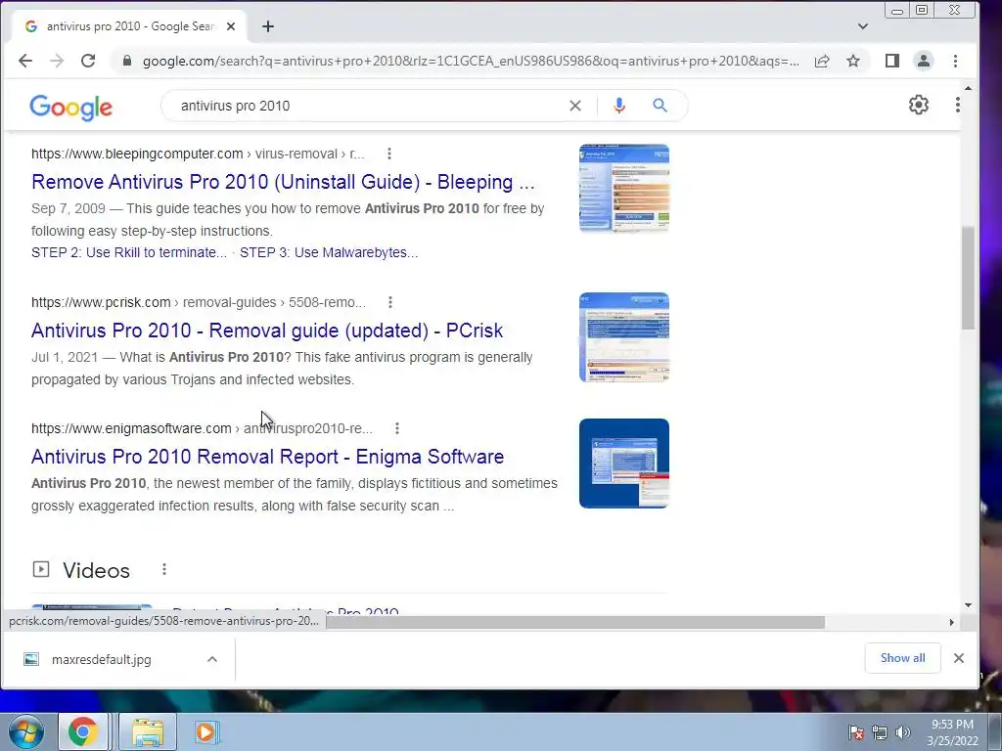Jump to STEP 3: Use Malwarebytes sitelink
The height and width of the screenshot is (751, 1002).
[x=329, y=252]
